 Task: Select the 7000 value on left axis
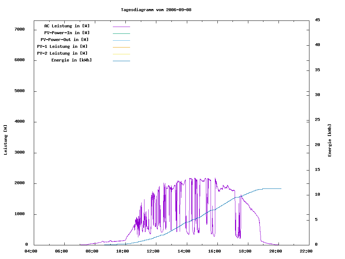[19, 29]
